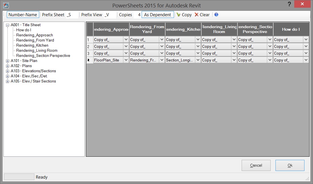Select the How do I tree item
Screen dimensions: 313x184
pos(24,30)
